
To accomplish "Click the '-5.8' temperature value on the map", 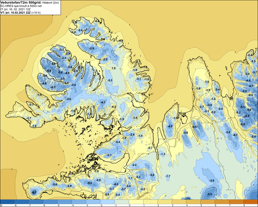I will click(249, 110).
